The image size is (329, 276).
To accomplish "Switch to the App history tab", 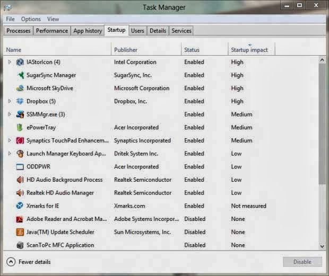I will (x=88, y=31).
